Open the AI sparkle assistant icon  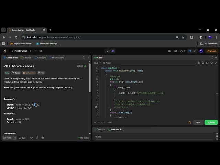coord(113,51)
